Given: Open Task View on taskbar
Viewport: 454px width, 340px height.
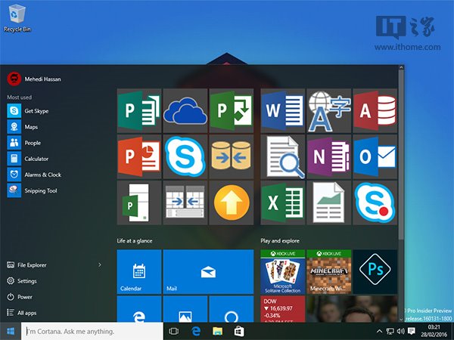Looking at the screenshot, I should point(173,331).
